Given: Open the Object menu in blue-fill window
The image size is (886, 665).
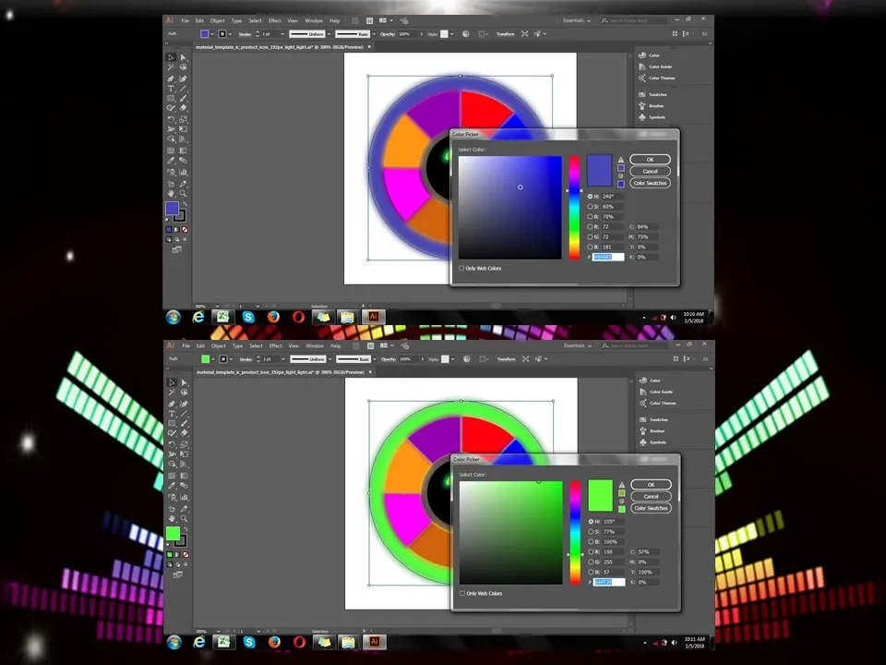Looking at the screenshot, I should [x=218, y=20].
